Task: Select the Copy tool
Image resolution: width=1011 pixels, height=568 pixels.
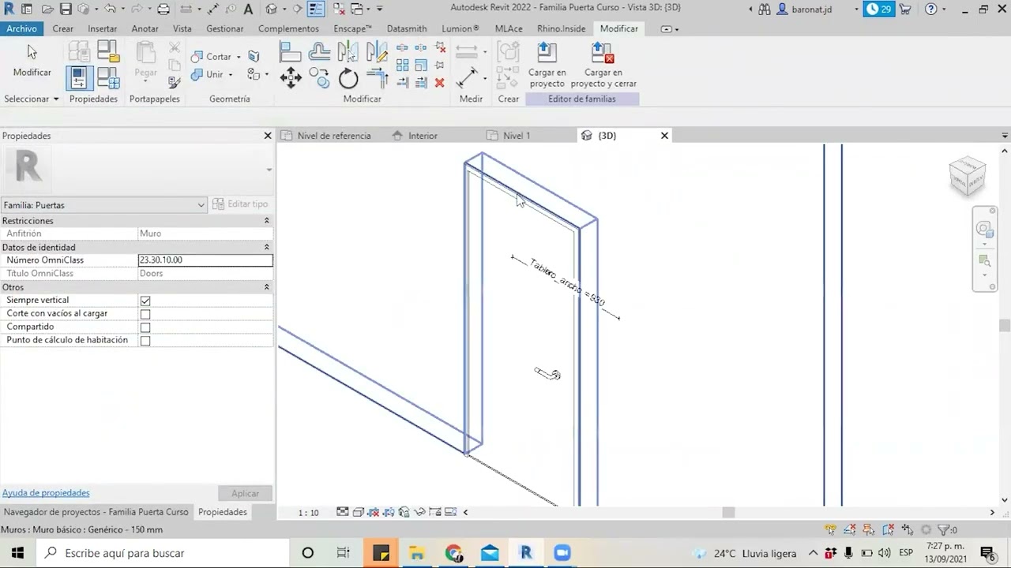Action: tap(319, 77)
